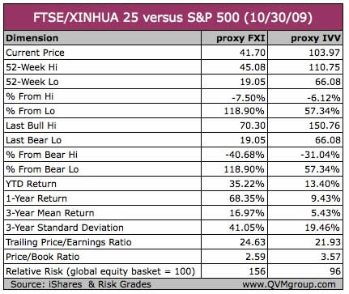The image size is (349, 294).
Task: Select the Last Bull Hi row label
Action: 31,126
